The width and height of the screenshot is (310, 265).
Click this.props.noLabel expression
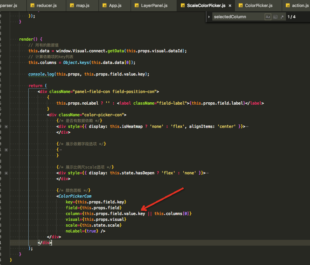(x=77, y=103)
